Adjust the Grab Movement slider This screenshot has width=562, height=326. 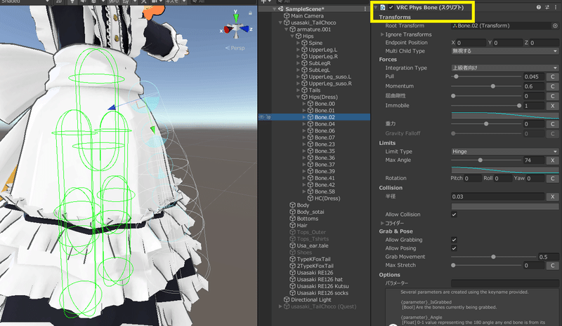(493, 257)
